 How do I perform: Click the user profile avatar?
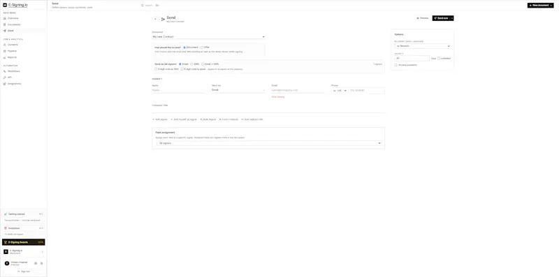coord(7,264)
